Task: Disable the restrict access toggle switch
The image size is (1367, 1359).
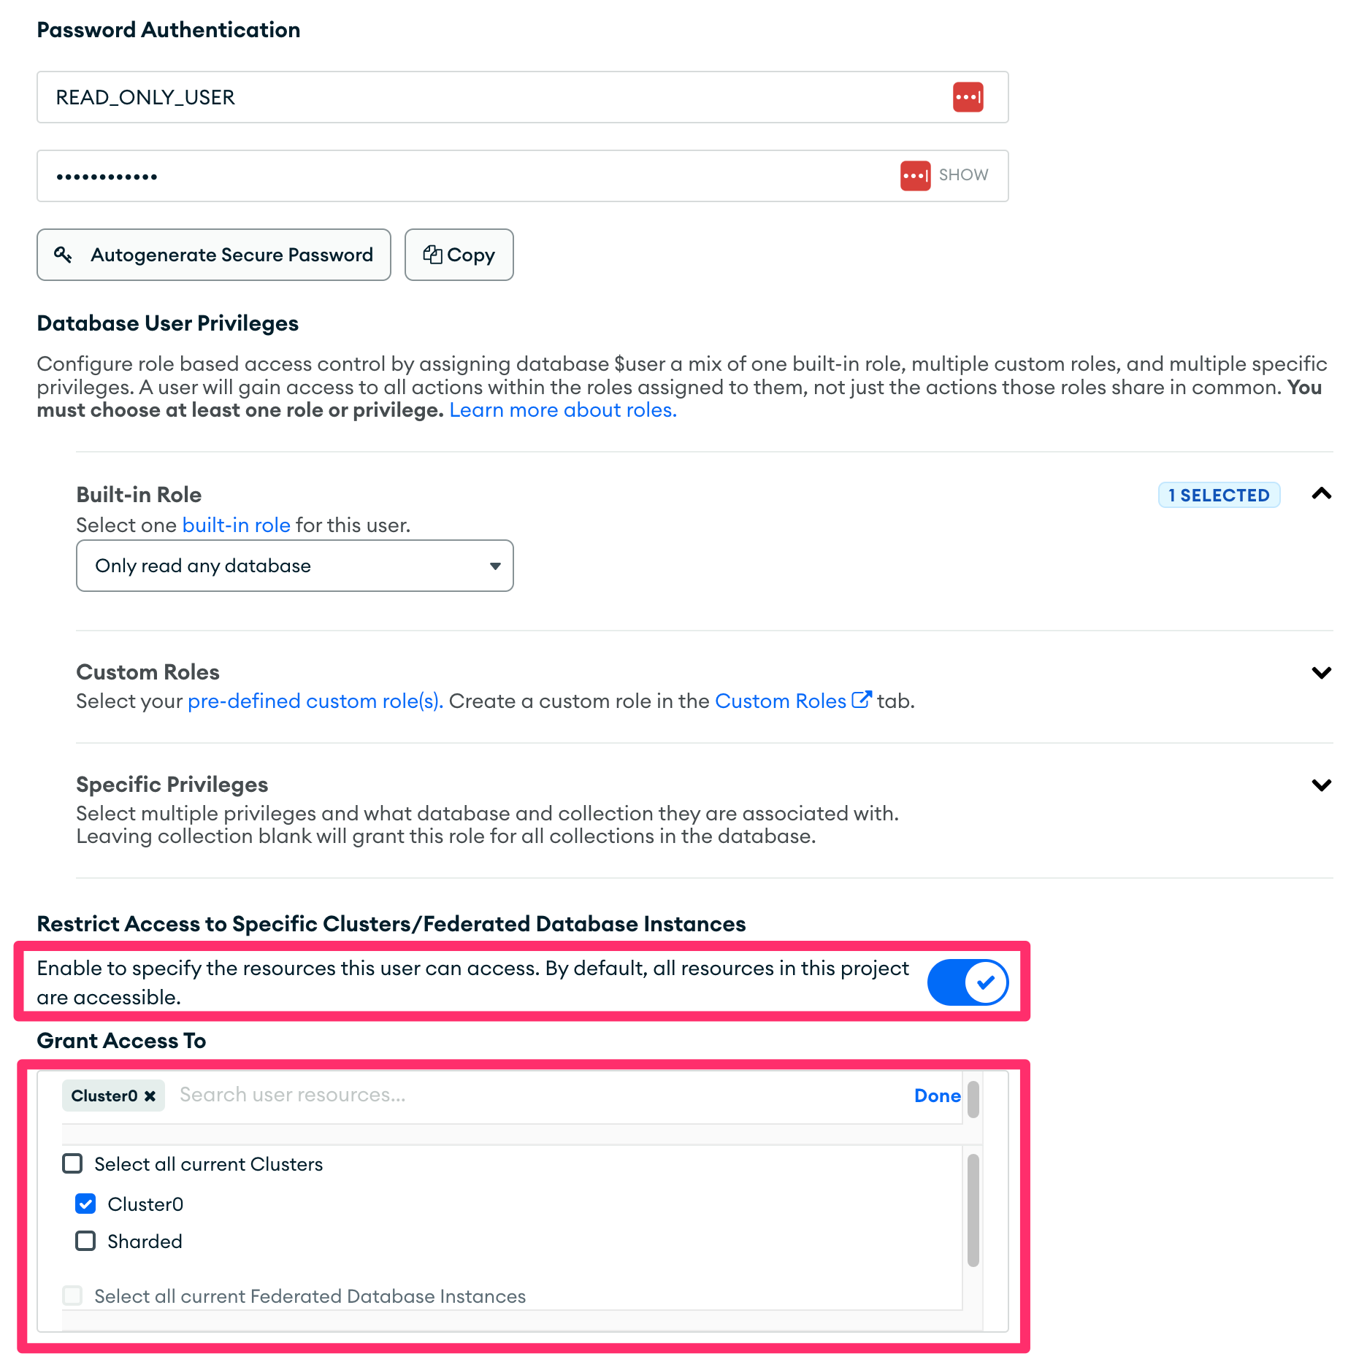Action: pyautogui.click(x=968, y=982)
